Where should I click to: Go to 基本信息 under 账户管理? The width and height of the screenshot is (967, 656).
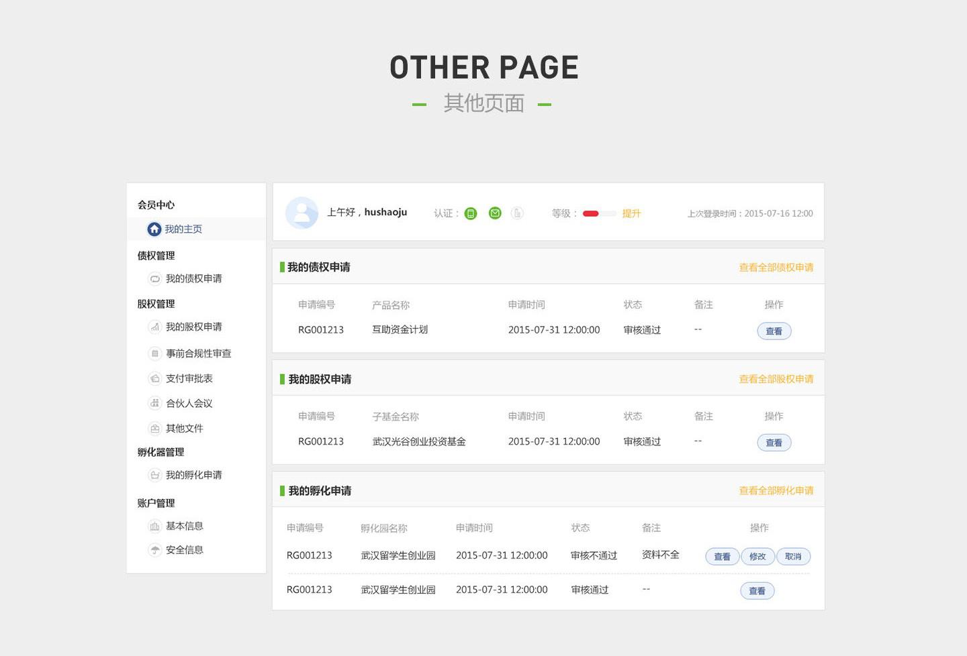click(x=184, y=526)
